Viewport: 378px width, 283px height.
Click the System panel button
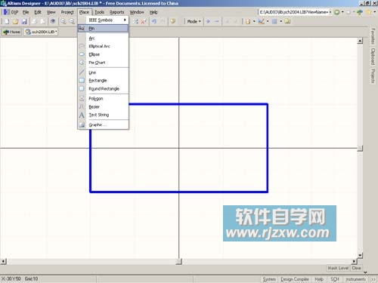[x=269, y=279]
